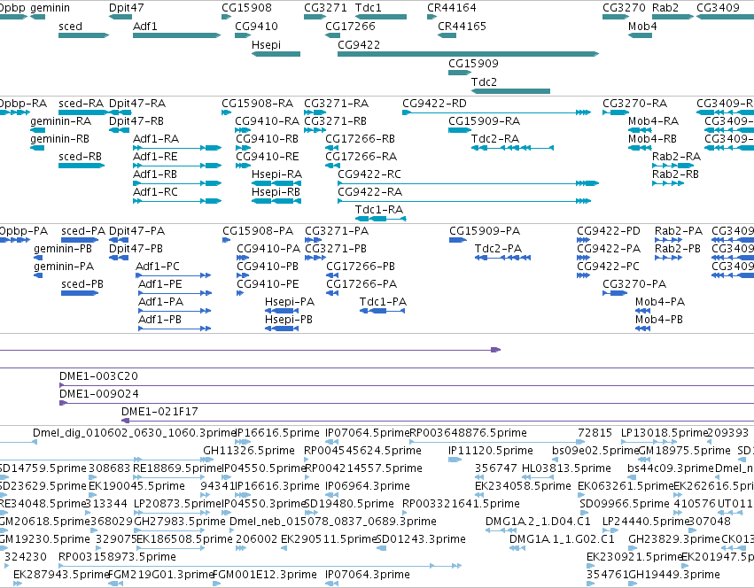Viewport: 754px width, 588px height.
Task: Select transcript Rab2-RA
Action: tap(672, 166)
